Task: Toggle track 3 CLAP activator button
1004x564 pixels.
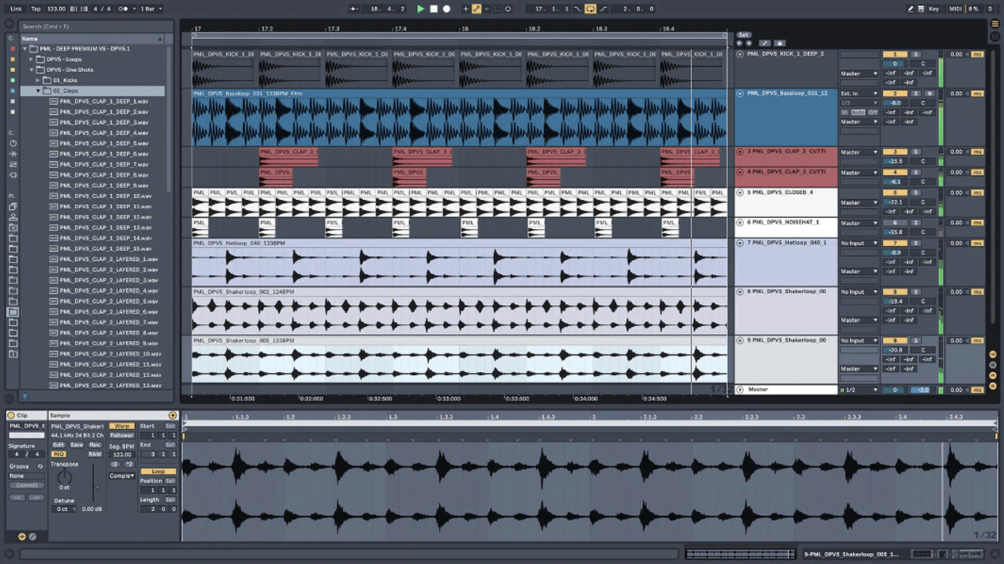Action: pos(895,152)
